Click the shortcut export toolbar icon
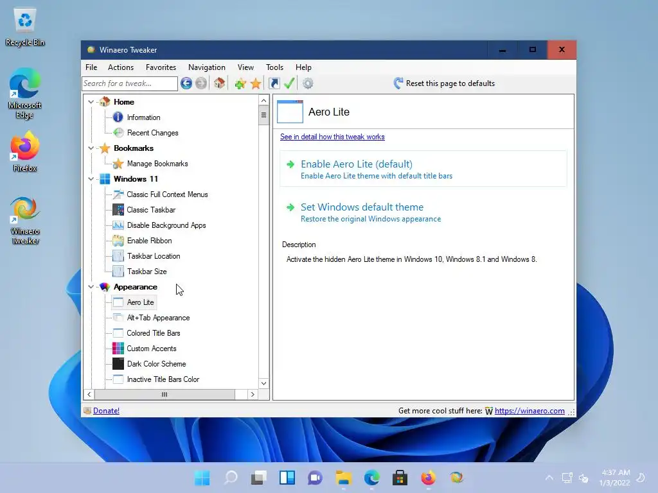Screen dimensions: 658x493 (x=274, y=83)
